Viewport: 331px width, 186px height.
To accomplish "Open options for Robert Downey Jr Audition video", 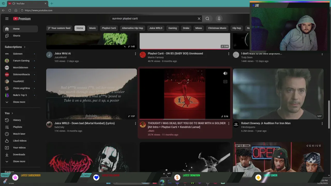I will [322, 123].
